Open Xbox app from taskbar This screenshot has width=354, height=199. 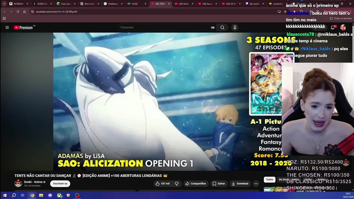point(59,195)
